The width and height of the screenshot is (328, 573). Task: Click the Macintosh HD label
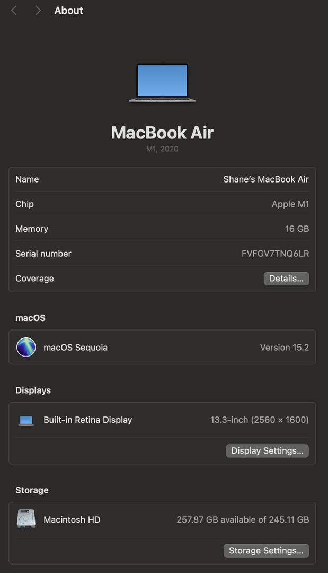tap(72, 519)
